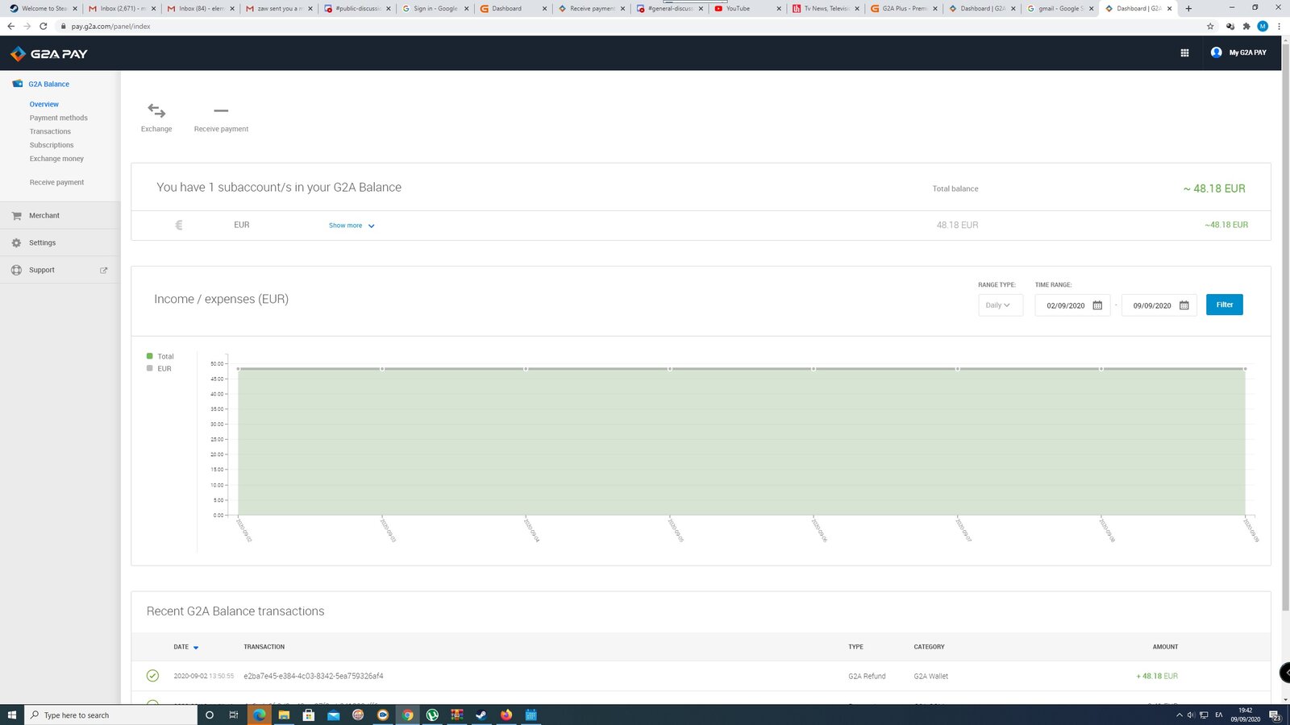The width and height of the screenshot is (1290, 725).
Task: Open My G2A PAY account menu
Action: pos(1238,52)
